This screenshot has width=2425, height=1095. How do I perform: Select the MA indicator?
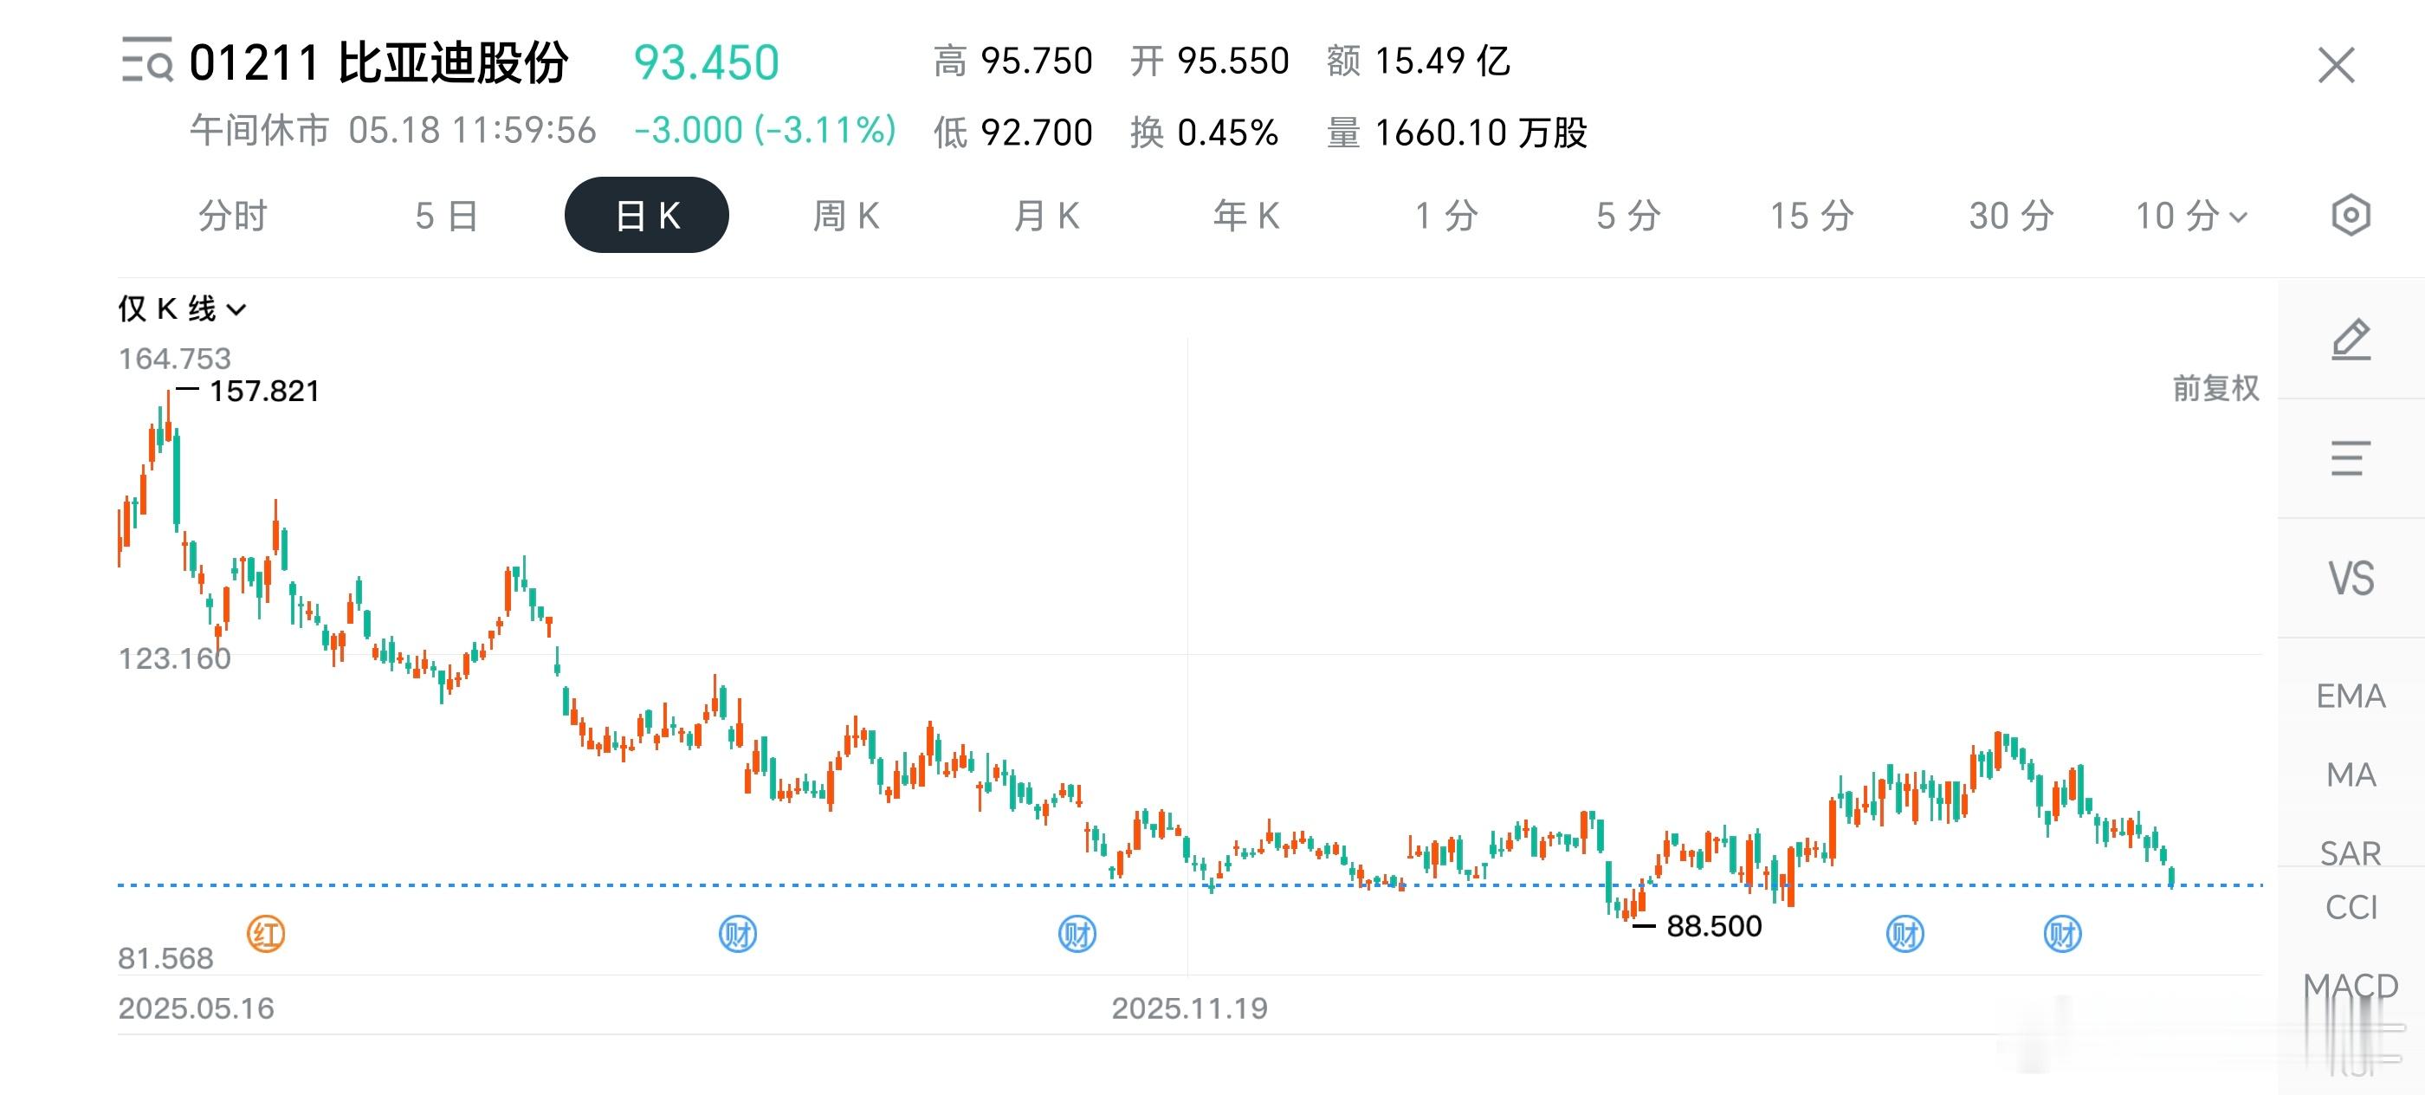click(2350, 774)
